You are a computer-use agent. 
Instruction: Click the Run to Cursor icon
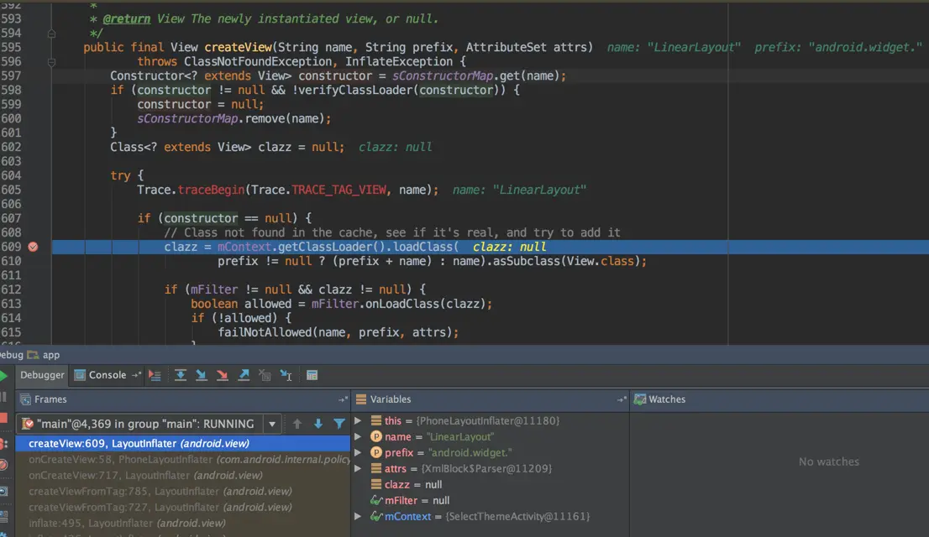286,375
